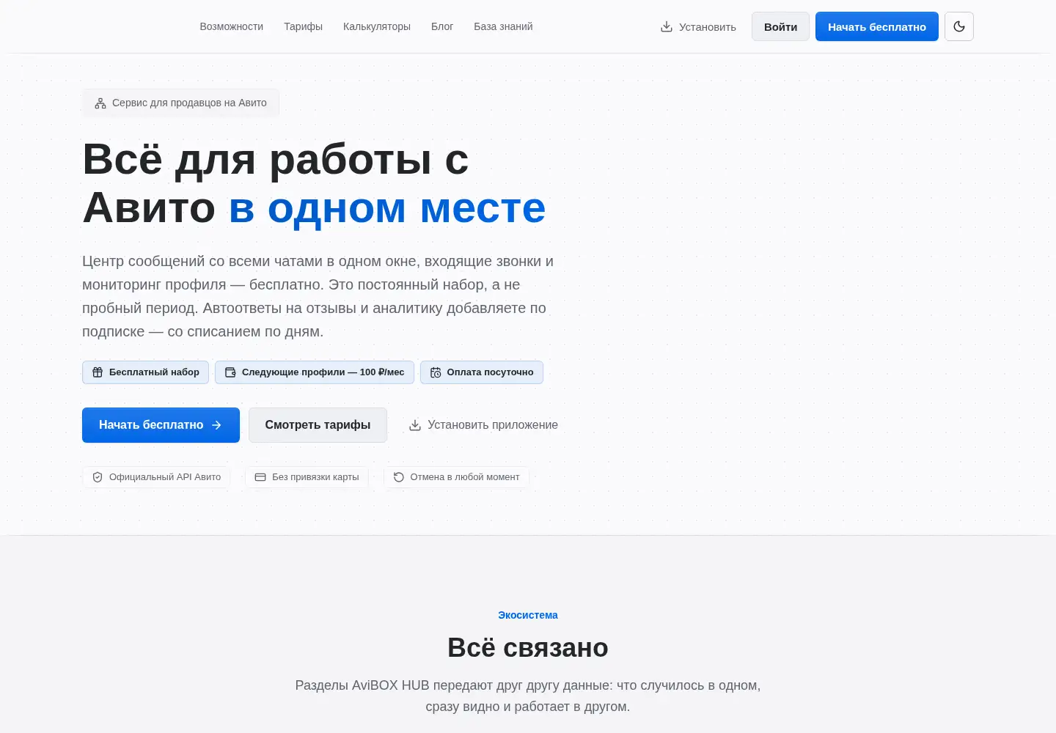Click the Официальный API Авито label
Screen dimensions: 1056x733
[165, 477]
